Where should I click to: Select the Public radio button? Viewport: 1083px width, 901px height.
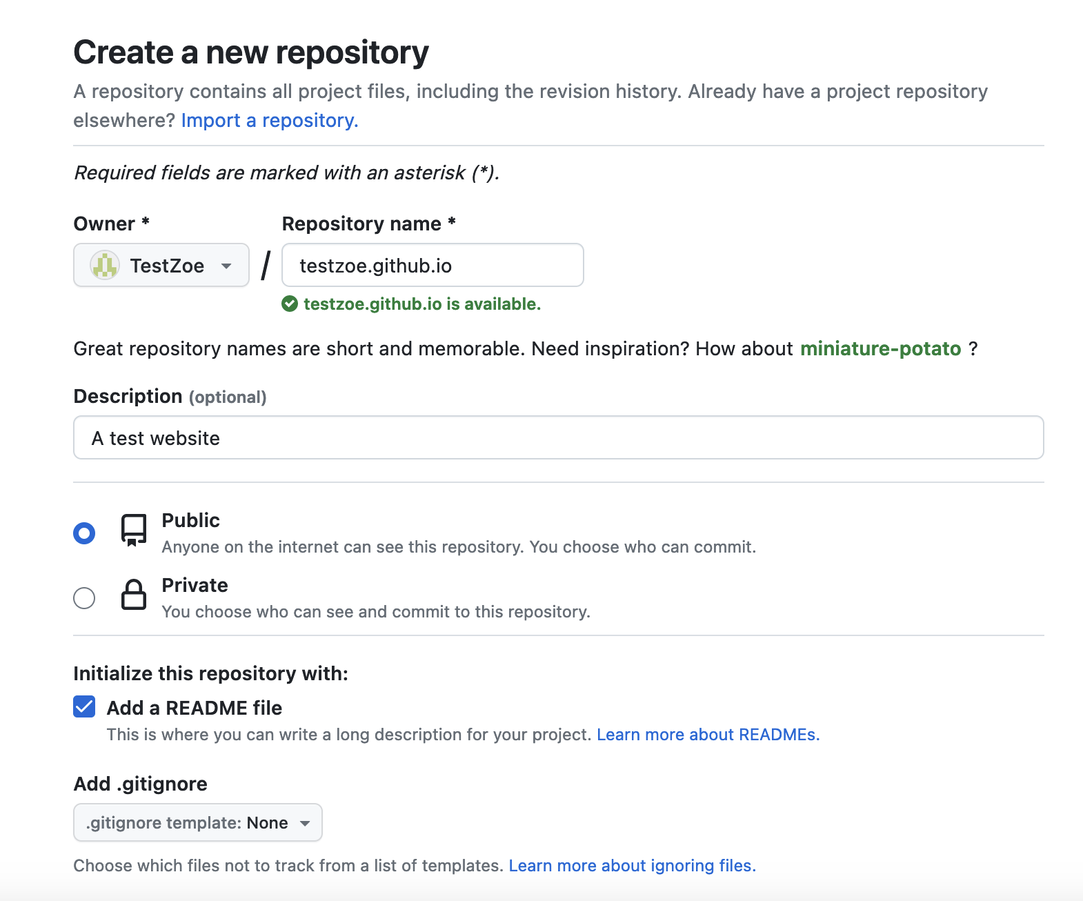click(x=84, y=533)
